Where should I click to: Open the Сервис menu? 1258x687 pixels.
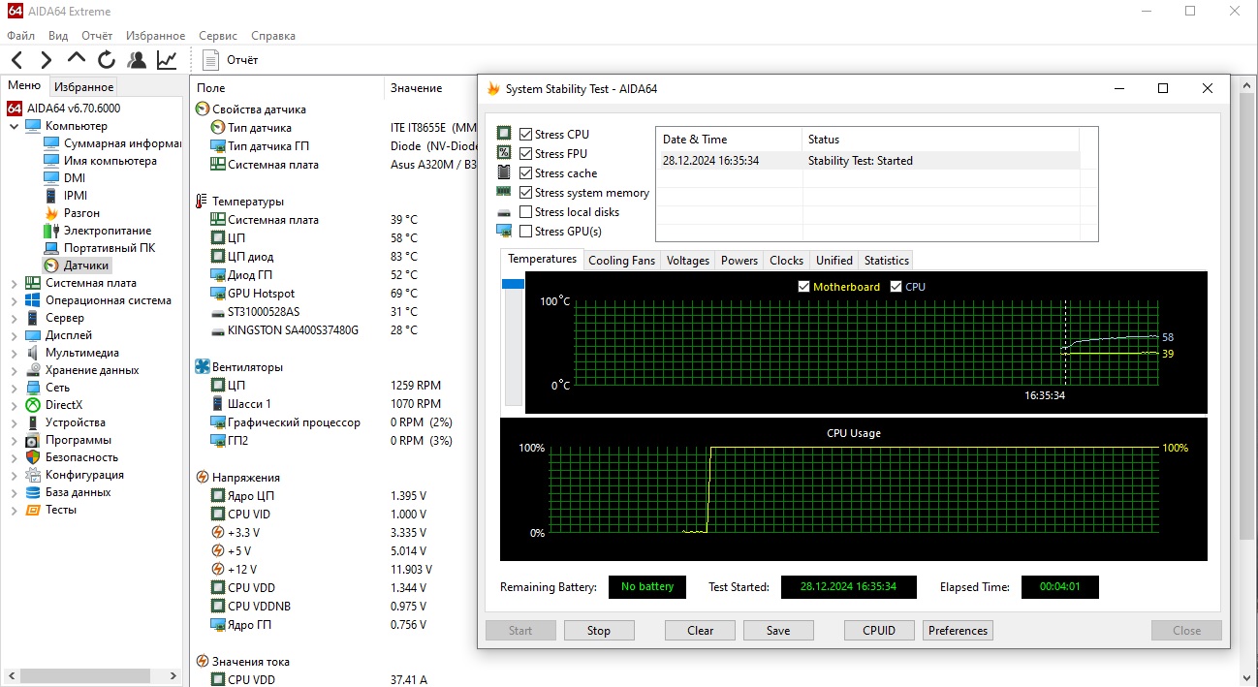point(218,36)
